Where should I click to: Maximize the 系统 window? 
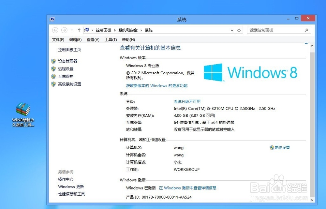point(297,18)
